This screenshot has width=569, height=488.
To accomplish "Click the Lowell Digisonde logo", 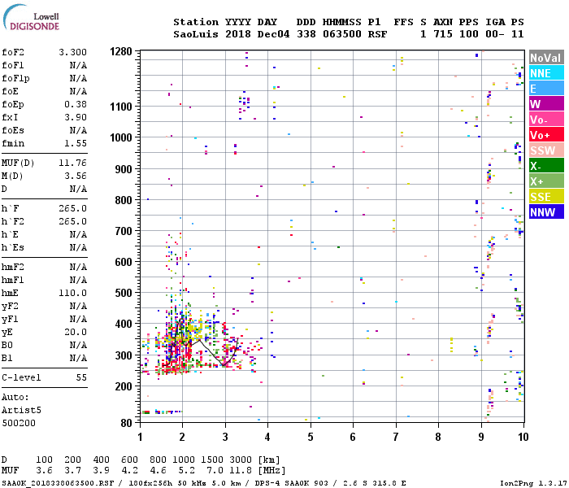I will coord(31,17).
